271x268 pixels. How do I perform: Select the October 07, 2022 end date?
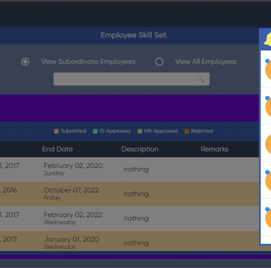pos(71,190)
